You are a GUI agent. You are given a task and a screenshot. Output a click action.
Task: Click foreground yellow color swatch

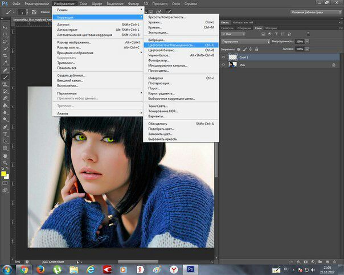click(x=3, y=174)
